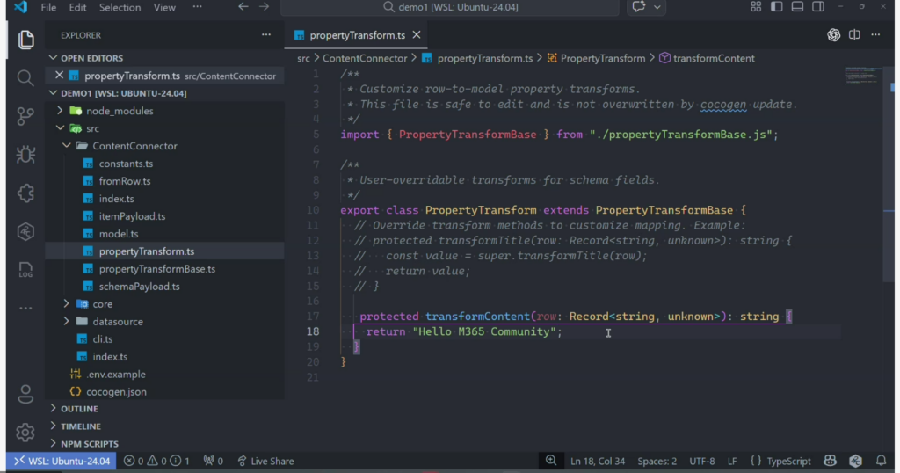Select the propertyTransform.ts editor tab
This screenshot has width=900, height=473.
(x=349, y=36)
